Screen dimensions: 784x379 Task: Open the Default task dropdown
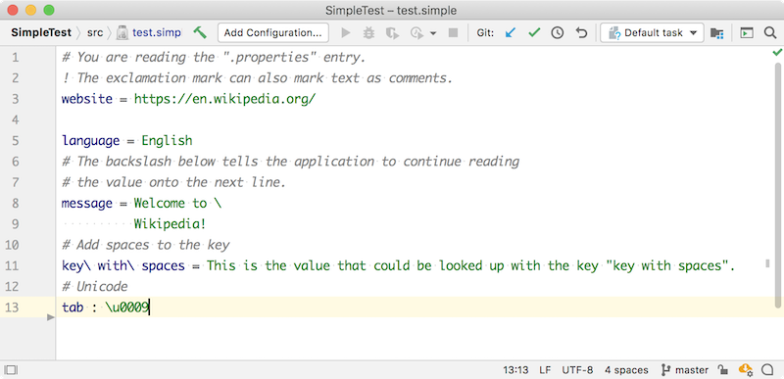click(x=652, y=33)
